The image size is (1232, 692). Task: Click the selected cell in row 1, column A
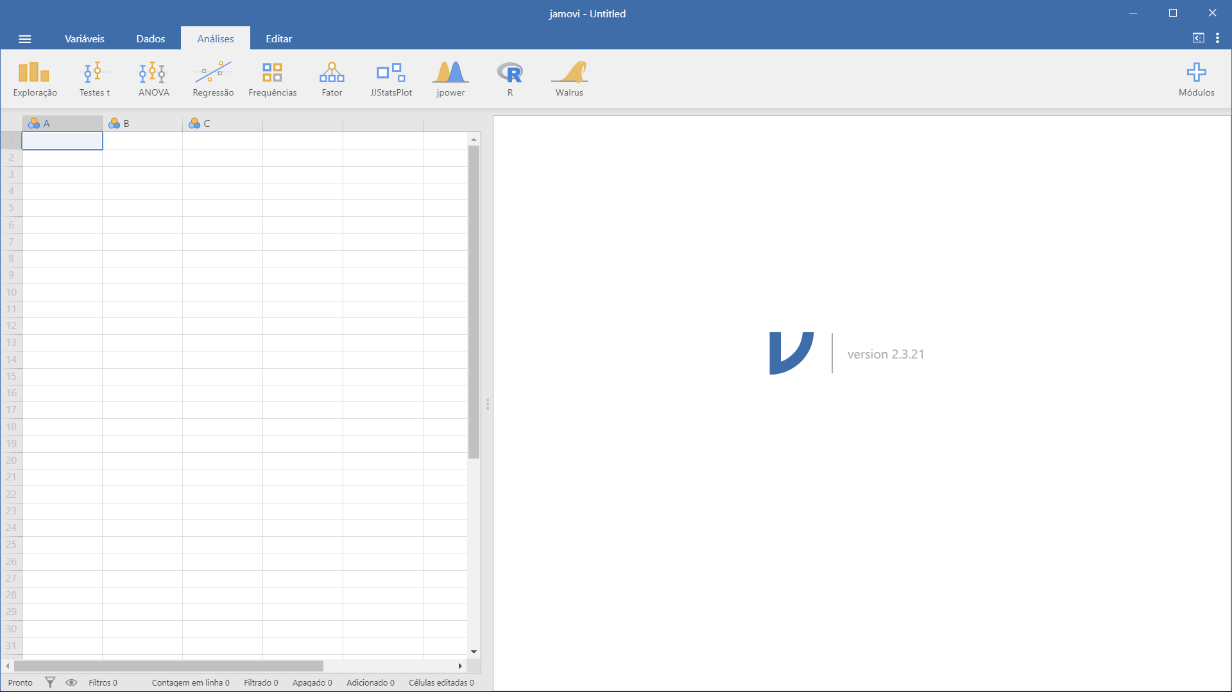[62, 140]
